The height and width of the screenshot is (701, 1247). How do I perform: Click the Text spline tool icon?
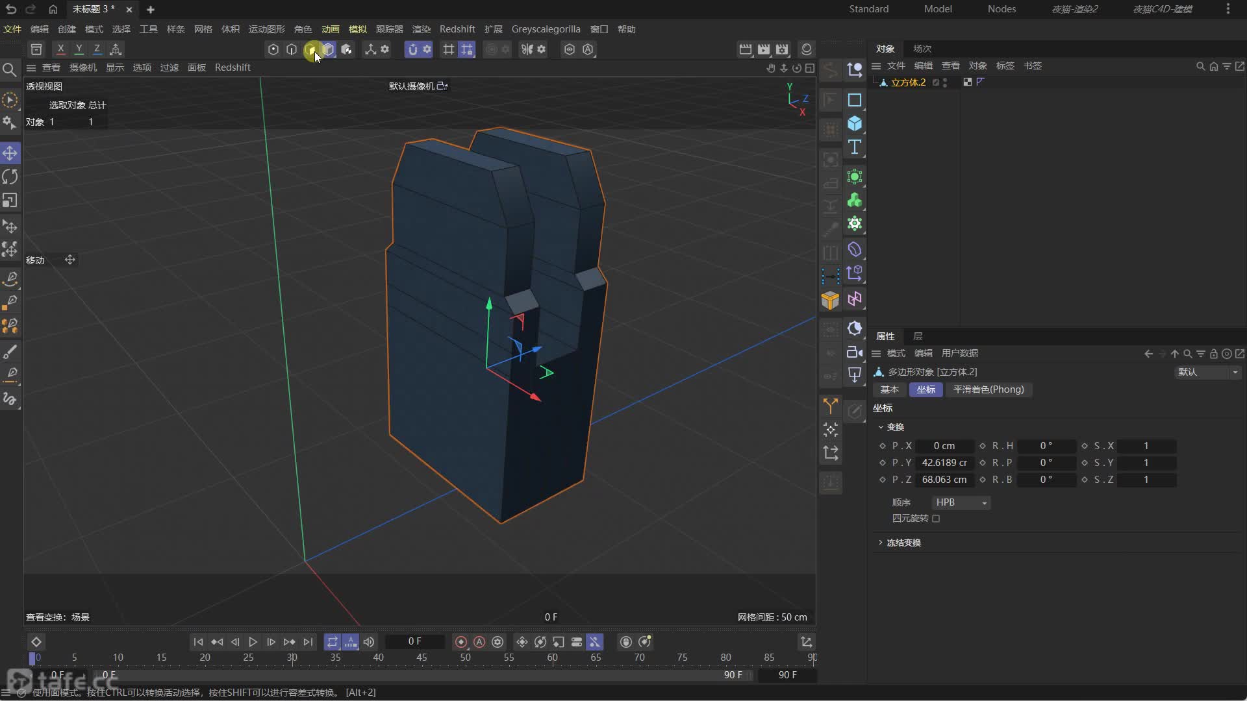coord(855,147)
